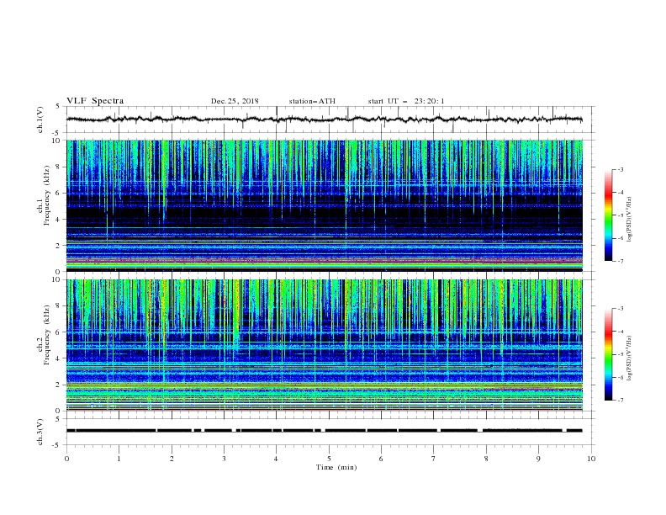Click the "-5" tick on ch.1 colorbar
This screenshot has height=515, width=666.
tap(621, 215)
